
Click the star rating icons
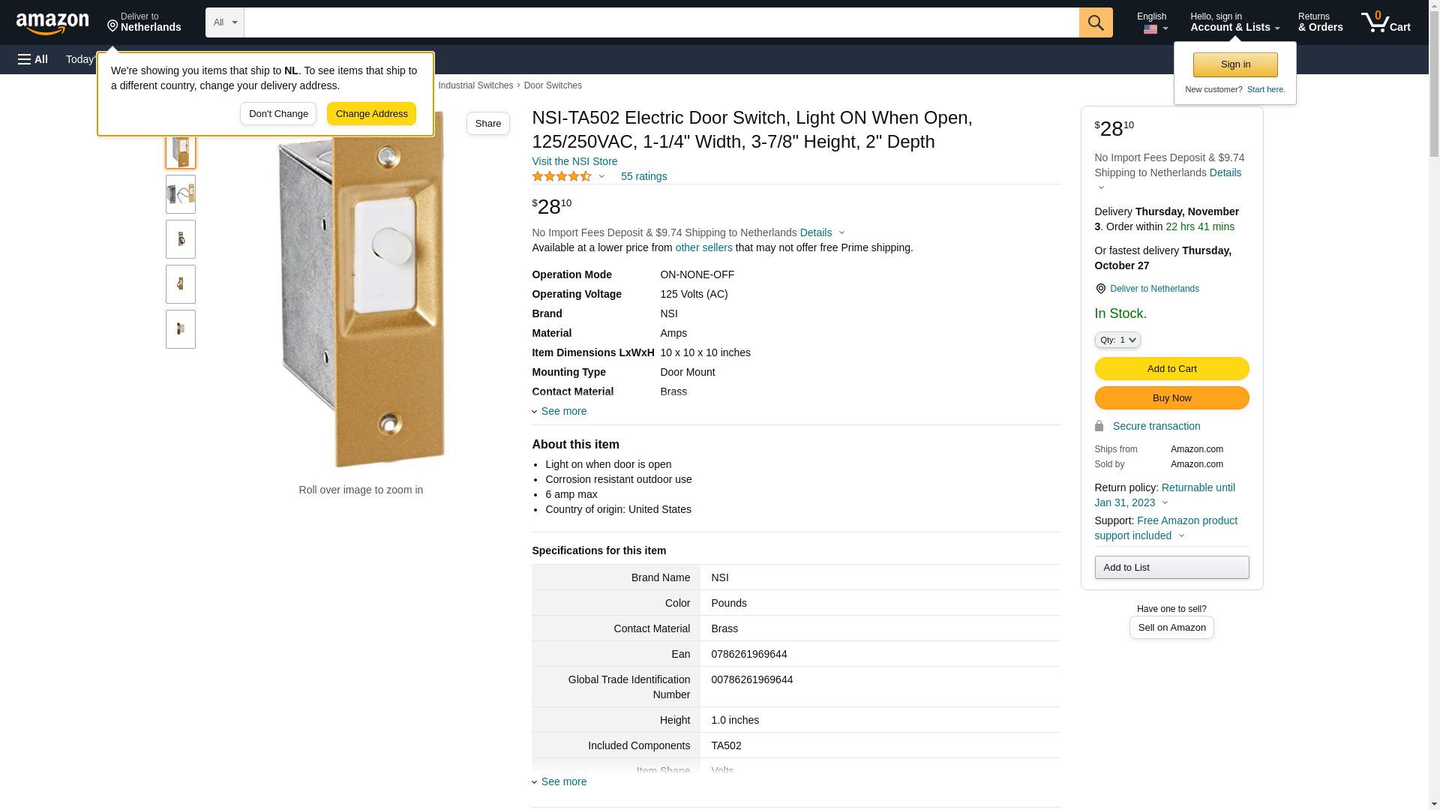[562, 177]
